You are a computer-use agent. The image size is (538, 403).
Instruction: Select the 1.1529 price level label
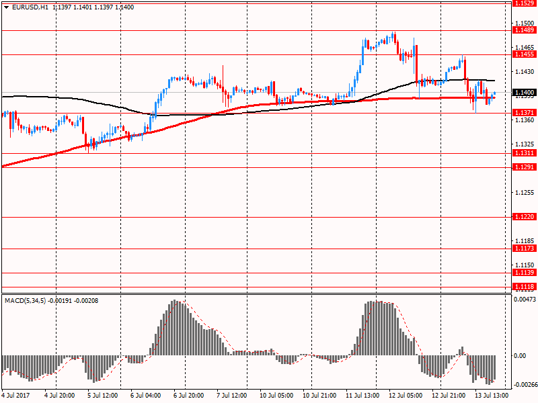point(525,3)
